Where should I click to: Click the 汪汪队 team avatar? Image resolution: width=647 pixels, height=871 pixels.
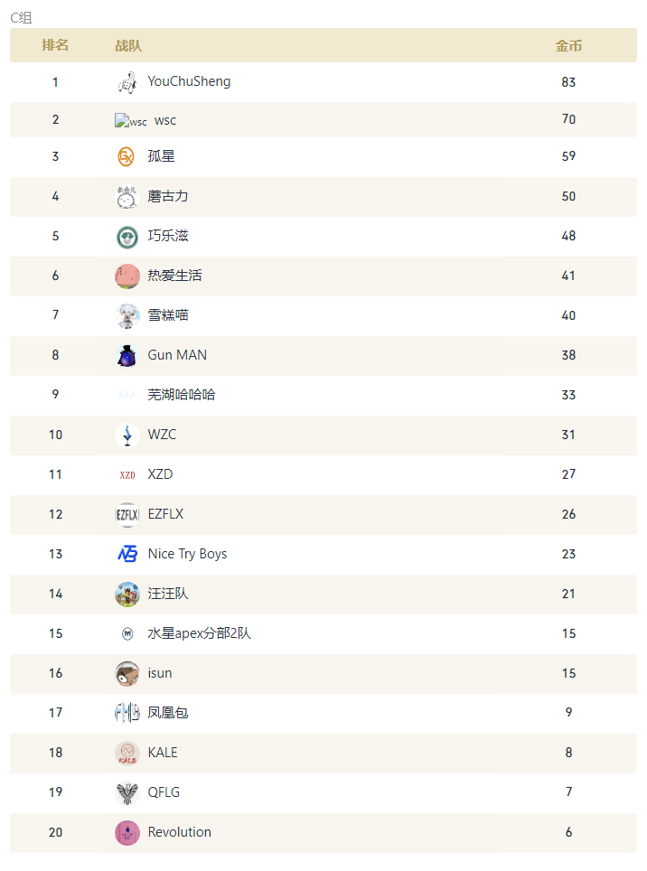click(127, 595)
